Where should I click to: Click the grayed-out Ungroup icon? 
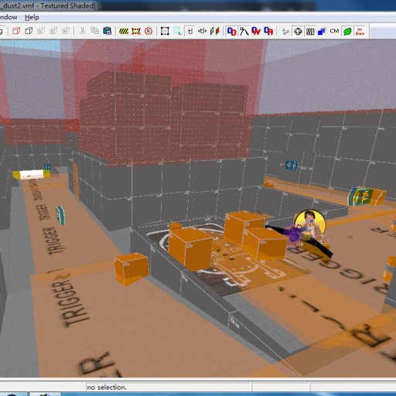point(41,31)
